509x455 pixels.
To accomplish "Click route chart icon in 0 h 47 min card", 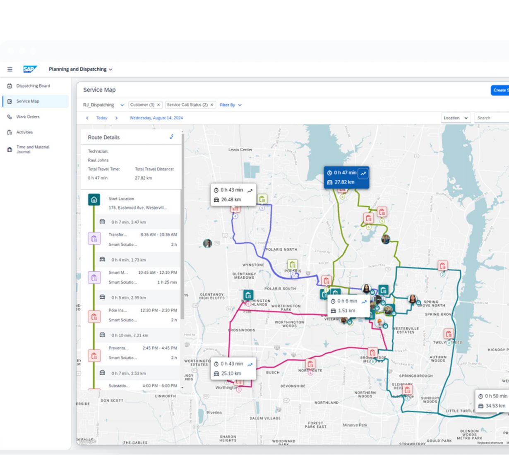I will pyautogui.click(x=363, y=173).
